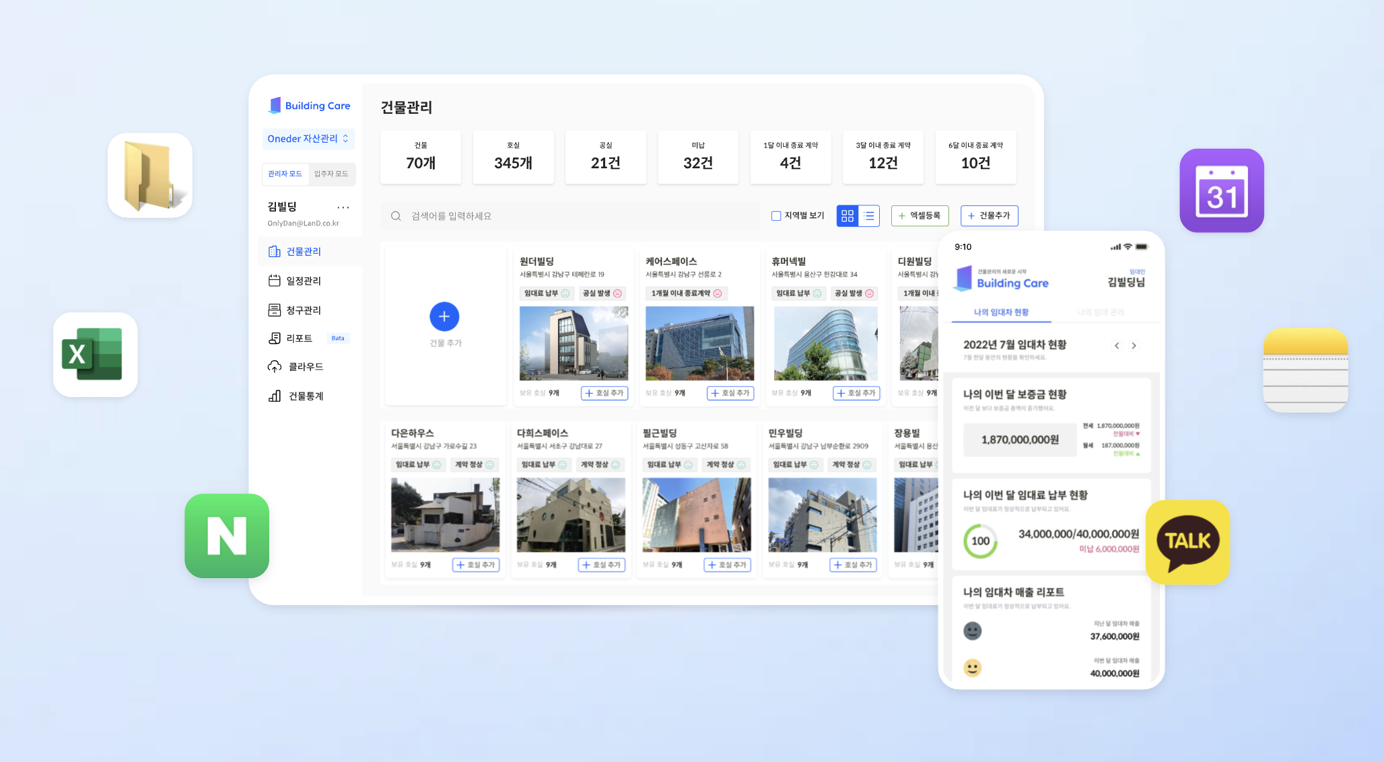Click 호실 추가 on the 케어스페이스 card
1384x762 pixels.
[730, 393]
